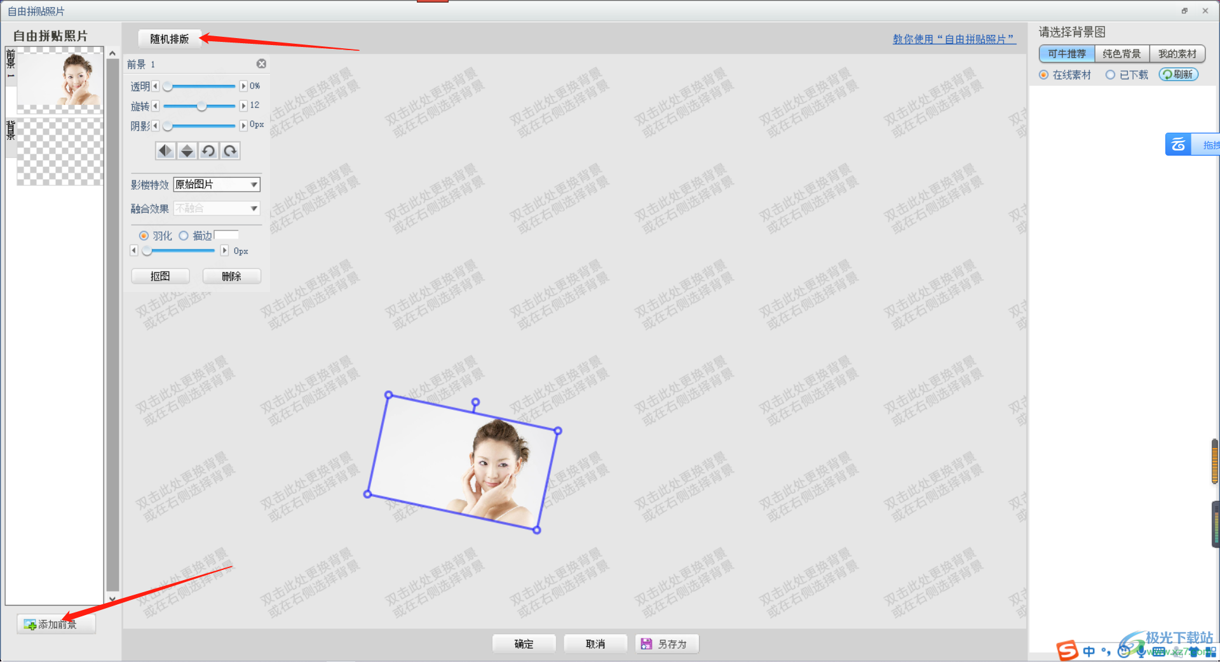1220x662 pixels.
Task: Decrease 透明 value with left arrow
Action: pos(155,86)
